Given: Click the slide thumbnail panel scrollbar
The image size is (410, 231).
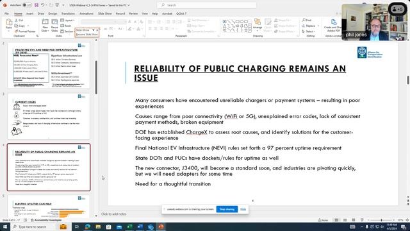Looking at the screenshot, I should click(96, 77).
